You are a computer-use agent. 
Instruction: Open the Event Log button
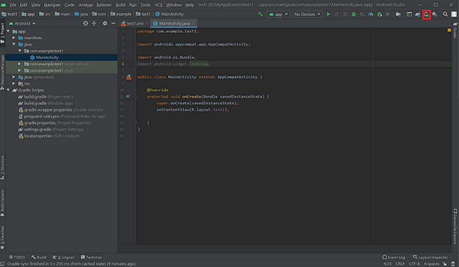(394, 257)
